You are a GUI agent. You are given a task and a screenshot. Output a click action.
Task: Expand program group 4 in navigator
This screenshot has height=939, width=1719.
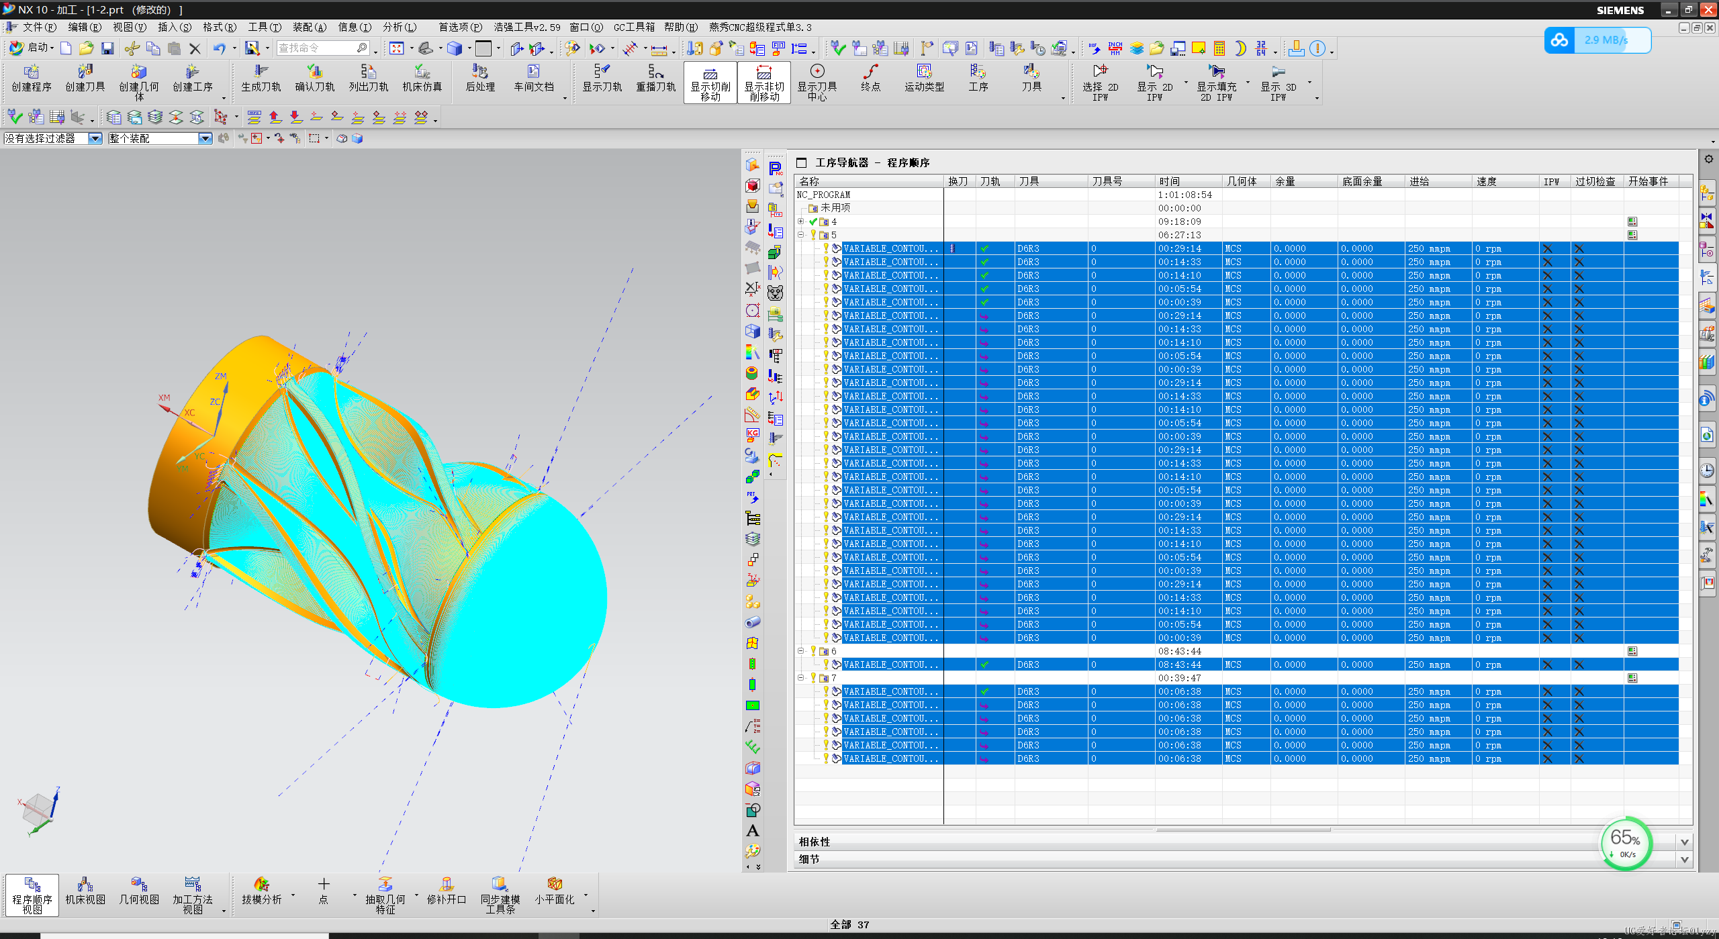[x=800, y=221]
